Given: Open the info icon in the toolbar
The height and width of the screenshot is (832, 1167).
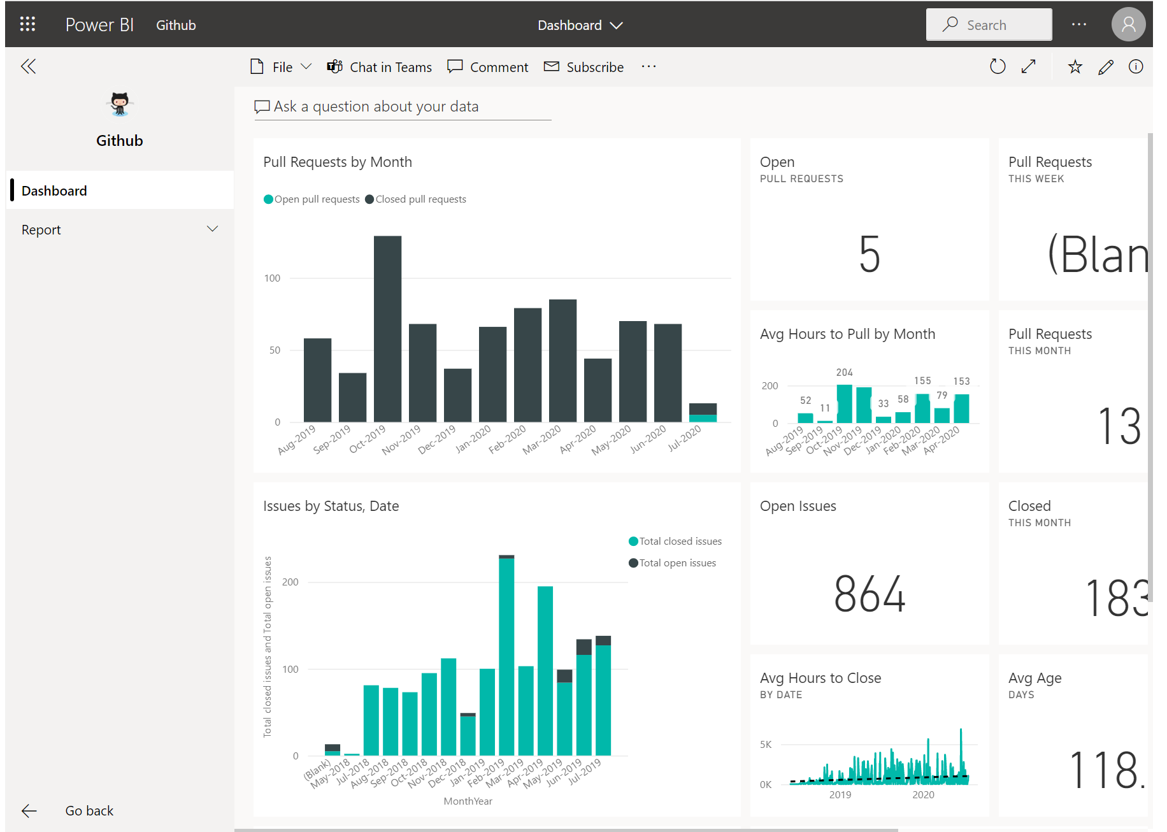Looking at the screenshot, I should point(1135,67).
